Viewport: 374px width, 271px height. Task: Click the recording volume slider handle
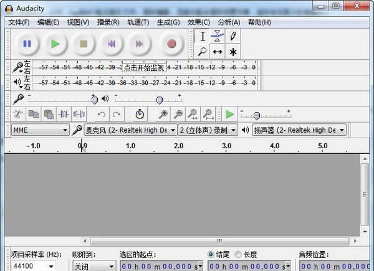[x=95, y=100]
